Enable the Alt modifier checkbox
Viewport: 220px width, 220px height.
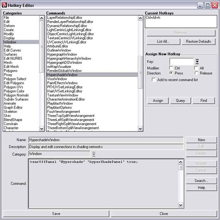coord(196,68)
